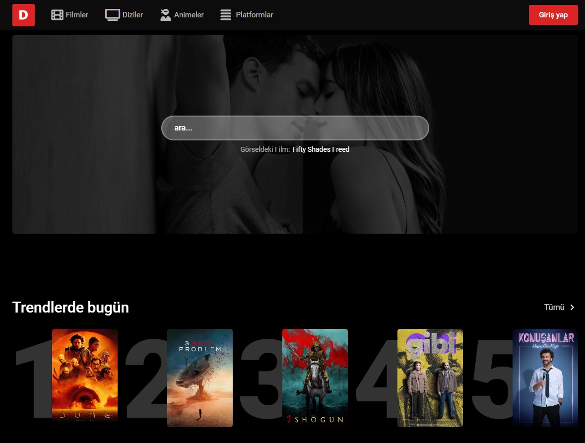Click the person icon beside Animeler
The image size is (585, 443).
pyautogui.click(x=165, y=15)
